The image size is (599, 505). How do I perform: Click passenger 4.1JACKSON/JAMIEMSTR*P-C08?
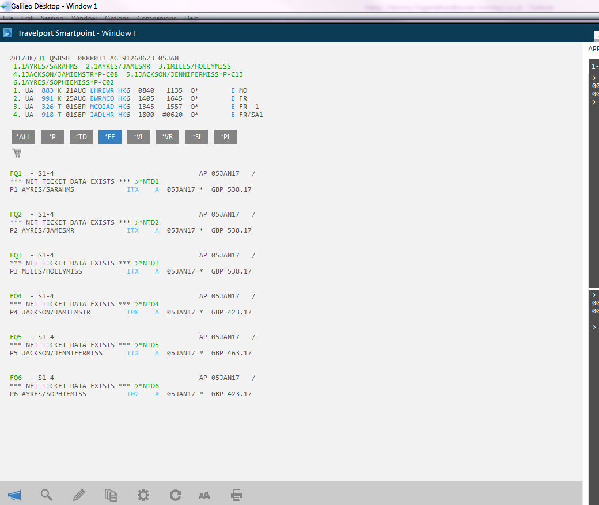[66, 74]
